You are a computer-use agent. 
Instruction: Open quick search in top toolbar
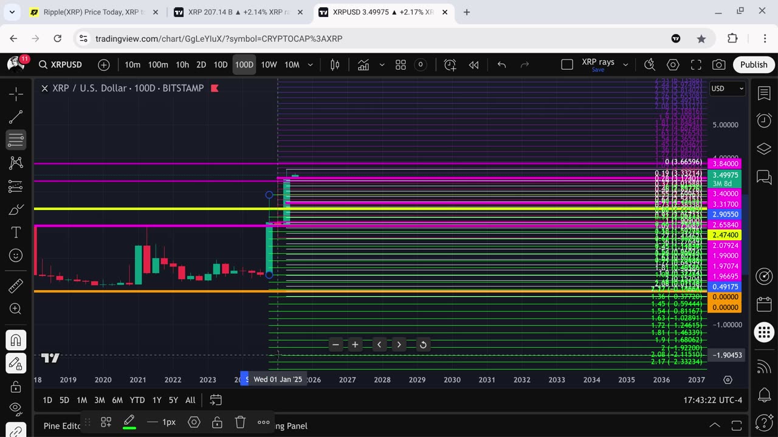click(x=650, y=64)
